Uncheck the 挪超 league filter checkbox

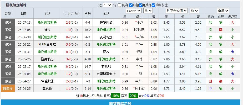[x=131, y=5]
